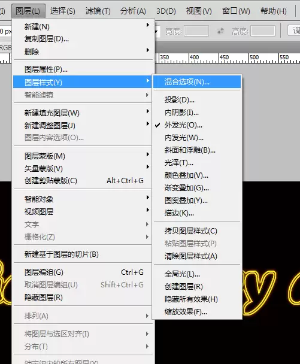Open 图层属性(P)... dialog
The width and height of the screenshot is (300, 364).
[83, 69]
